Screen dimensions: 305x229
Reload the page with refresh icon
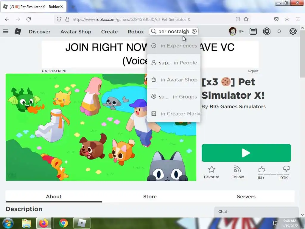pyautogui.click(x=29, y=19)
